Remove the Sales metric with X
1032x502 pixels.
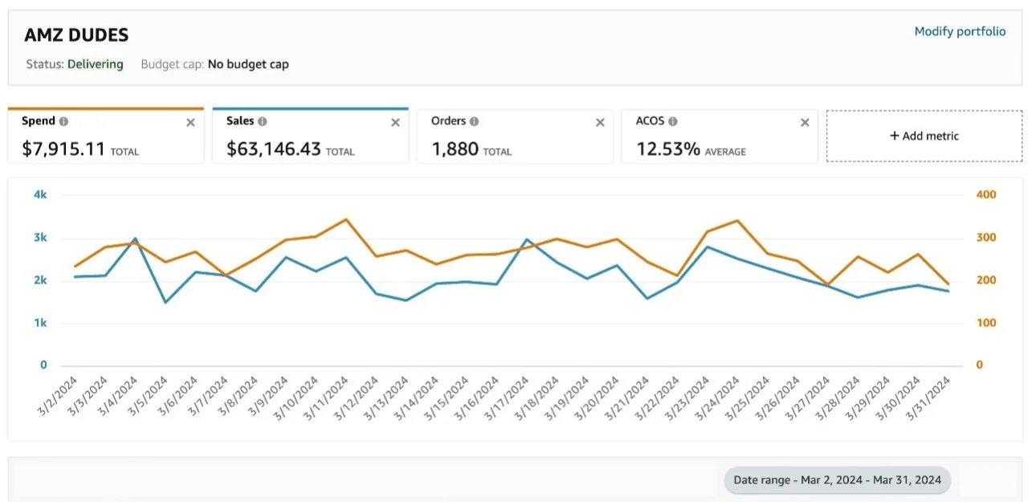click(395, 123)
